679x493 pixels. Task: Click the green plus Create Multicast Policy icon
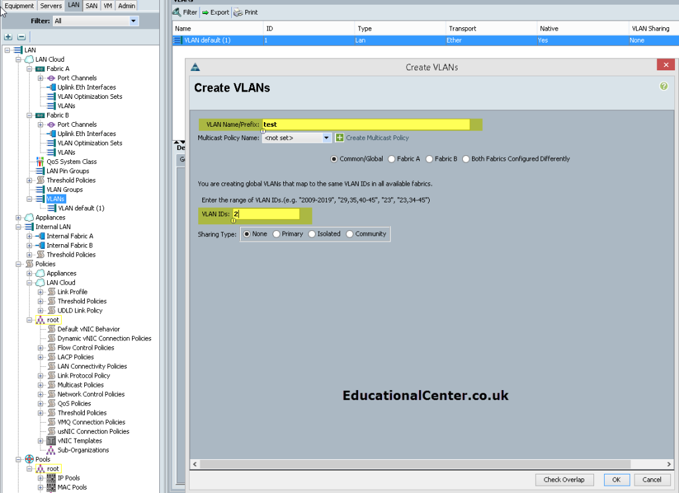click(x=339, y=138)
